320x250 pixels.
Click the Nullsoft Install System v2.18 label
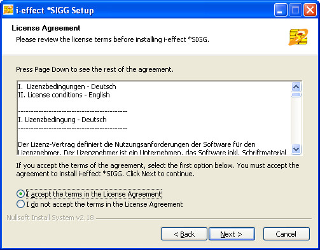50,218
